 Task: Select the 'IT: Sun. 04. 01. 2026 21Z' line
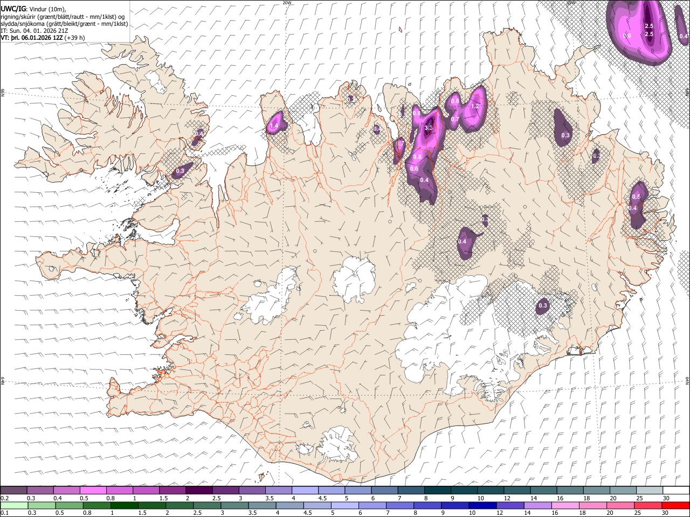[34, 31]
